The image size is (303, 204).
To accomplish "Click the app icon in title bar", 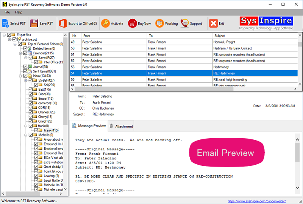I will [5, 4].
